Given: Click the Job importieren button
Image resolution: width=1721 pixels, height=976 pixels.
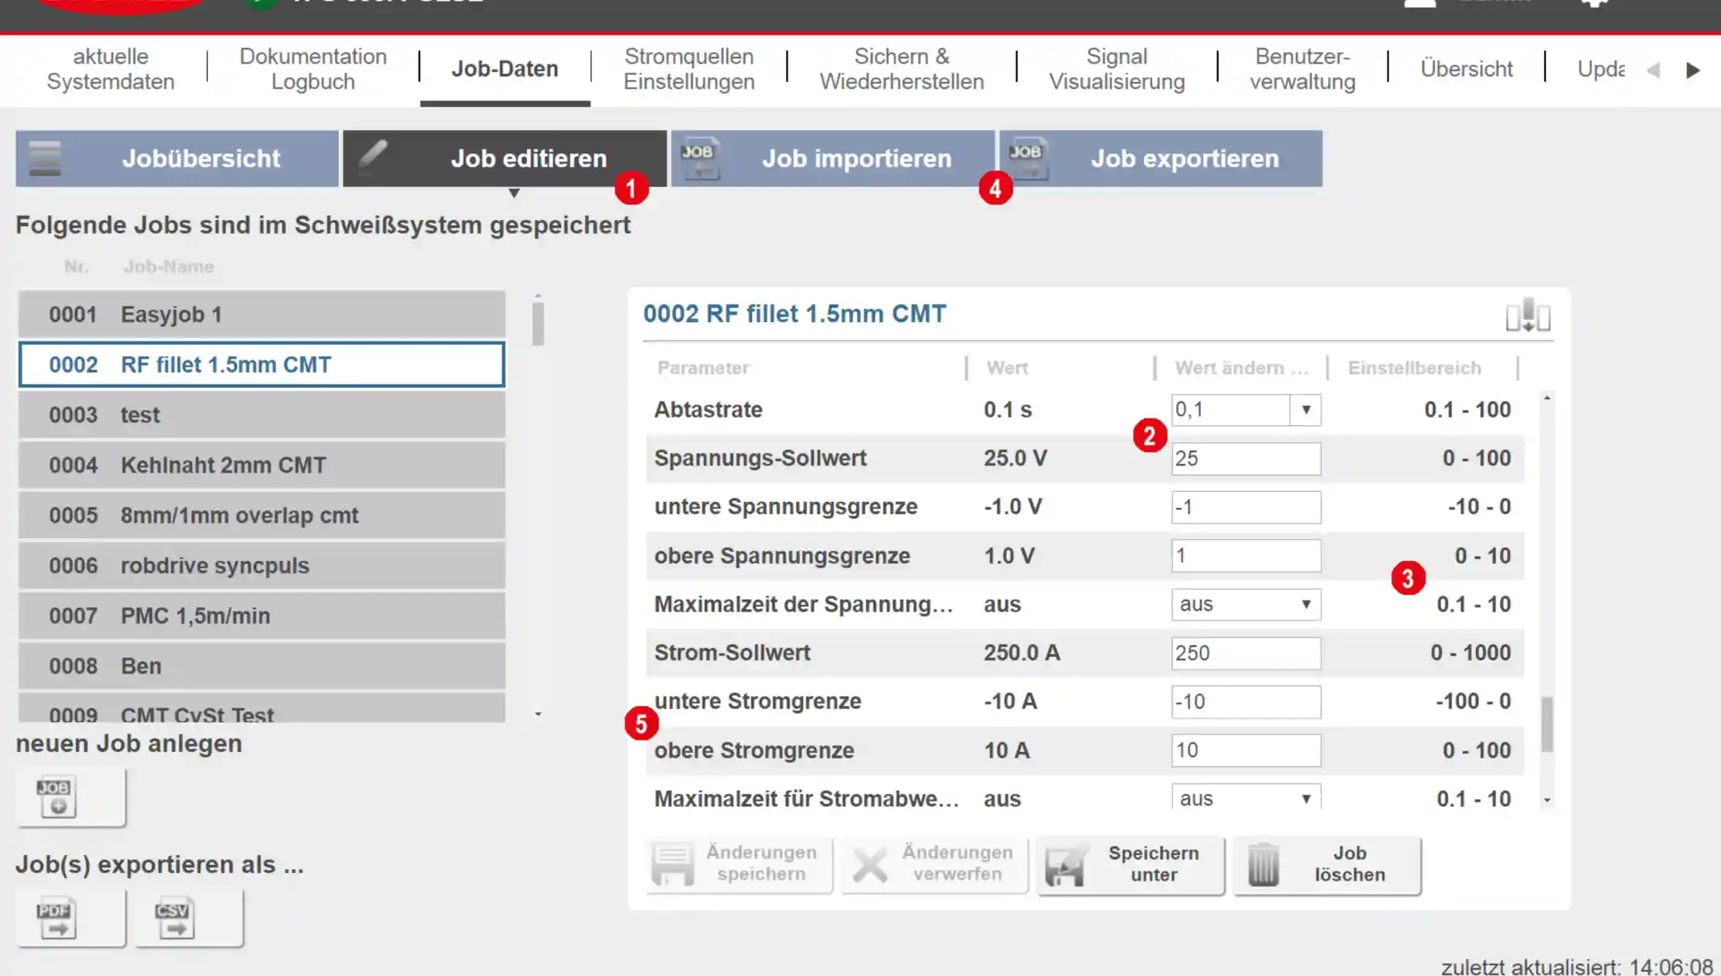Looking at the screenshot, I should pos(833,158).
